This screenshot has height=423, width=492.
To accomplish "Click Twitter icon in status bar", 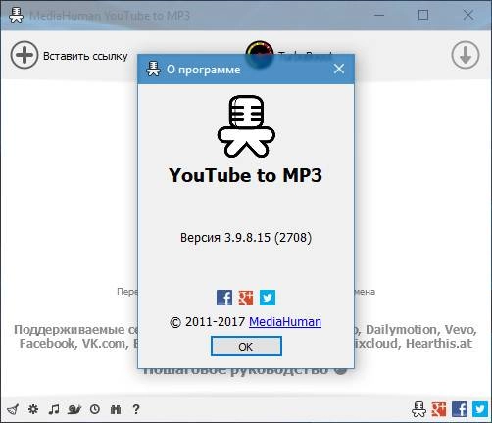I will pyautogui.click(x=480, y=409).
